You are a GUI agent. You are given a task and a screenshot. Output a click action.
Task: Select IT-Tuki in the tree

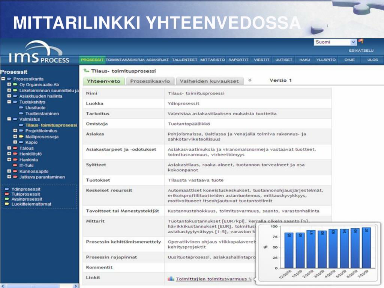(x=26, y=165)
